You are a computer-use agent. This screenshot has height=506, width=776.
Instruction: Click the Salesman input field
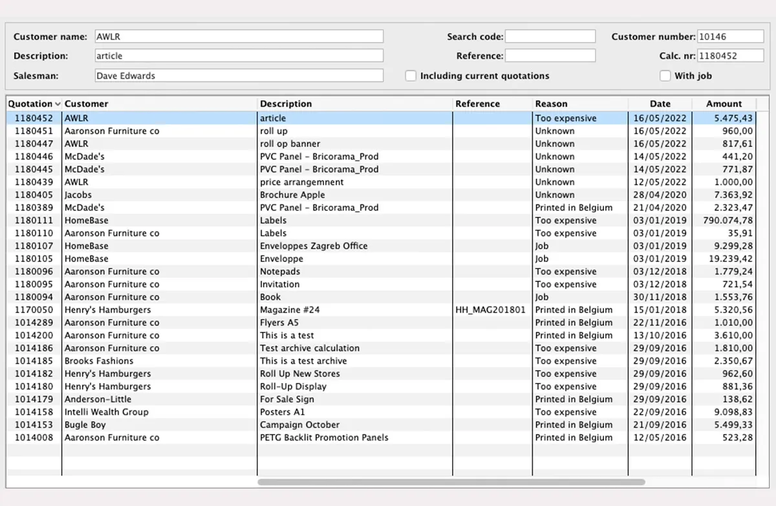click(239, 76)
